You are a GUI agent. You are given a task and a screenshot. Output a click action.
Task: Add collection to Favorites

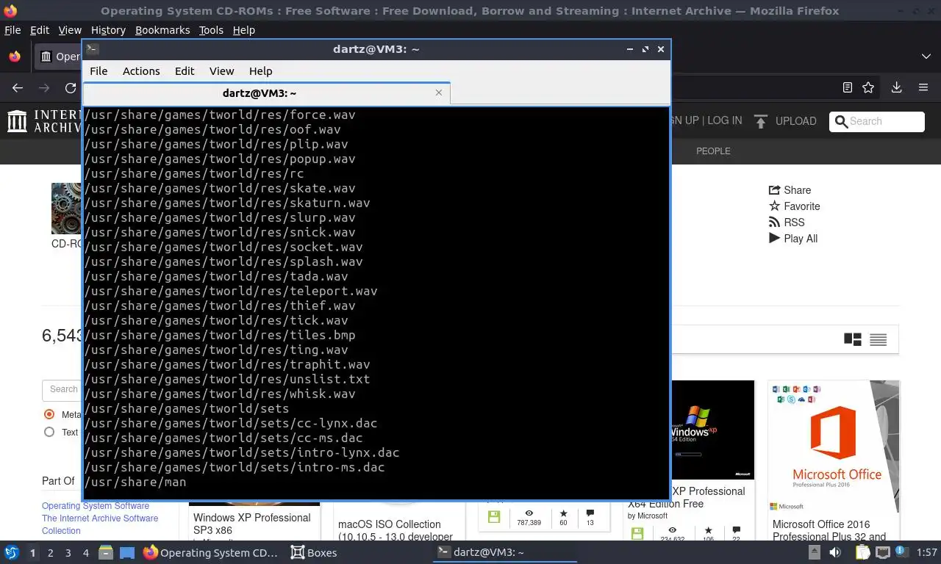(x=794, y=206)
